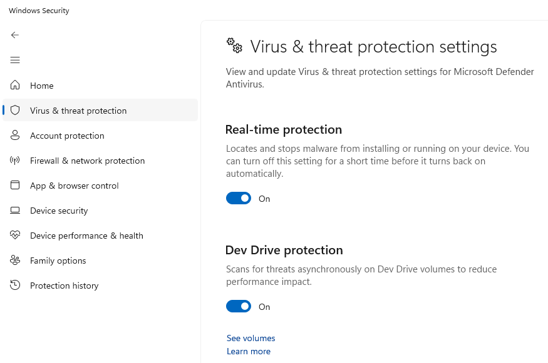The width and height of the screenshot is (548, 363).
Task: Select Home in the navigation pane
Action: 42,86
